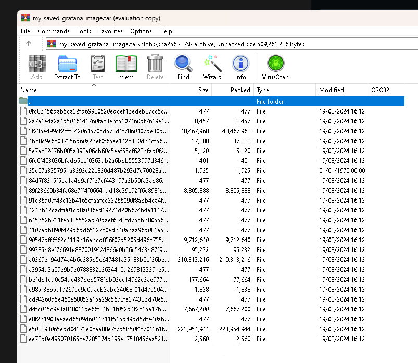Select file 5e7ac82476b085a398a06cb60c5eaf...

click(98, 151)
